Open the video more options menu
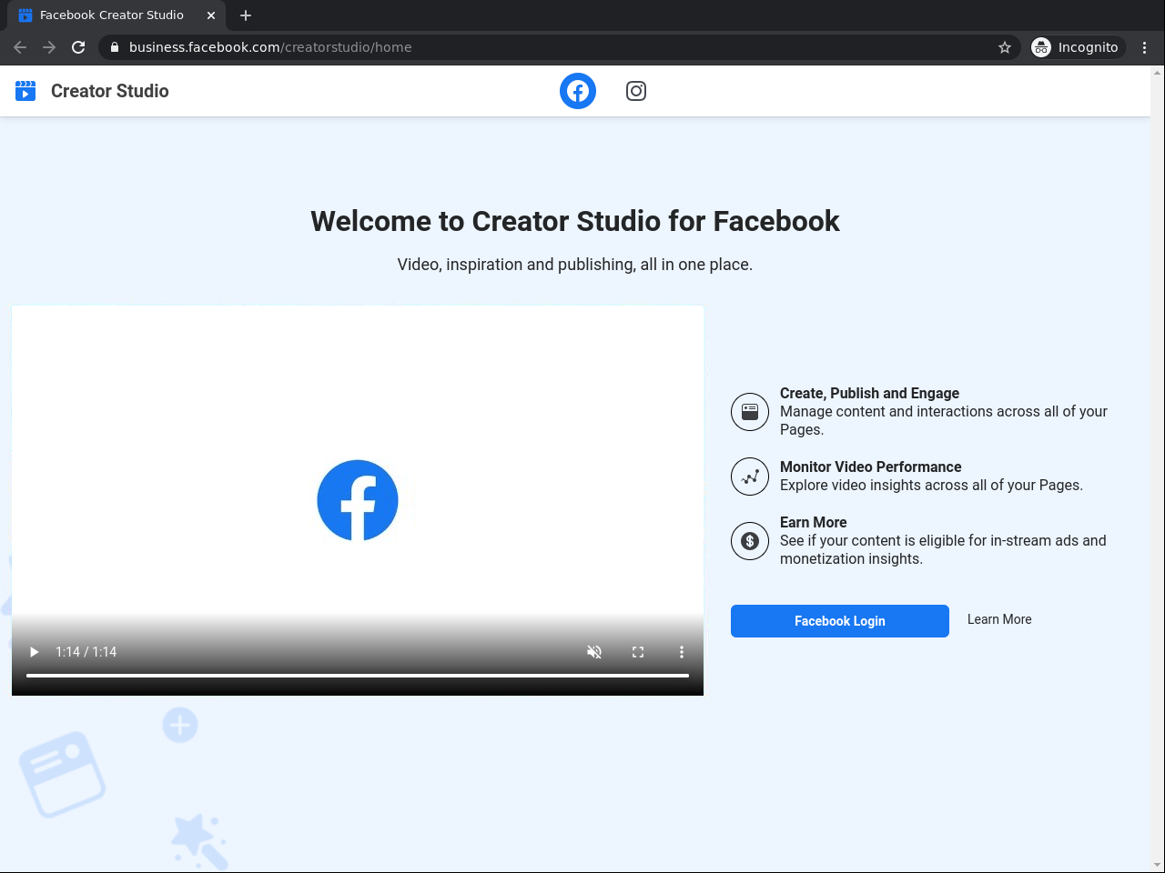Viewport: 1165px width, 873px height. [x=682, y=652]
